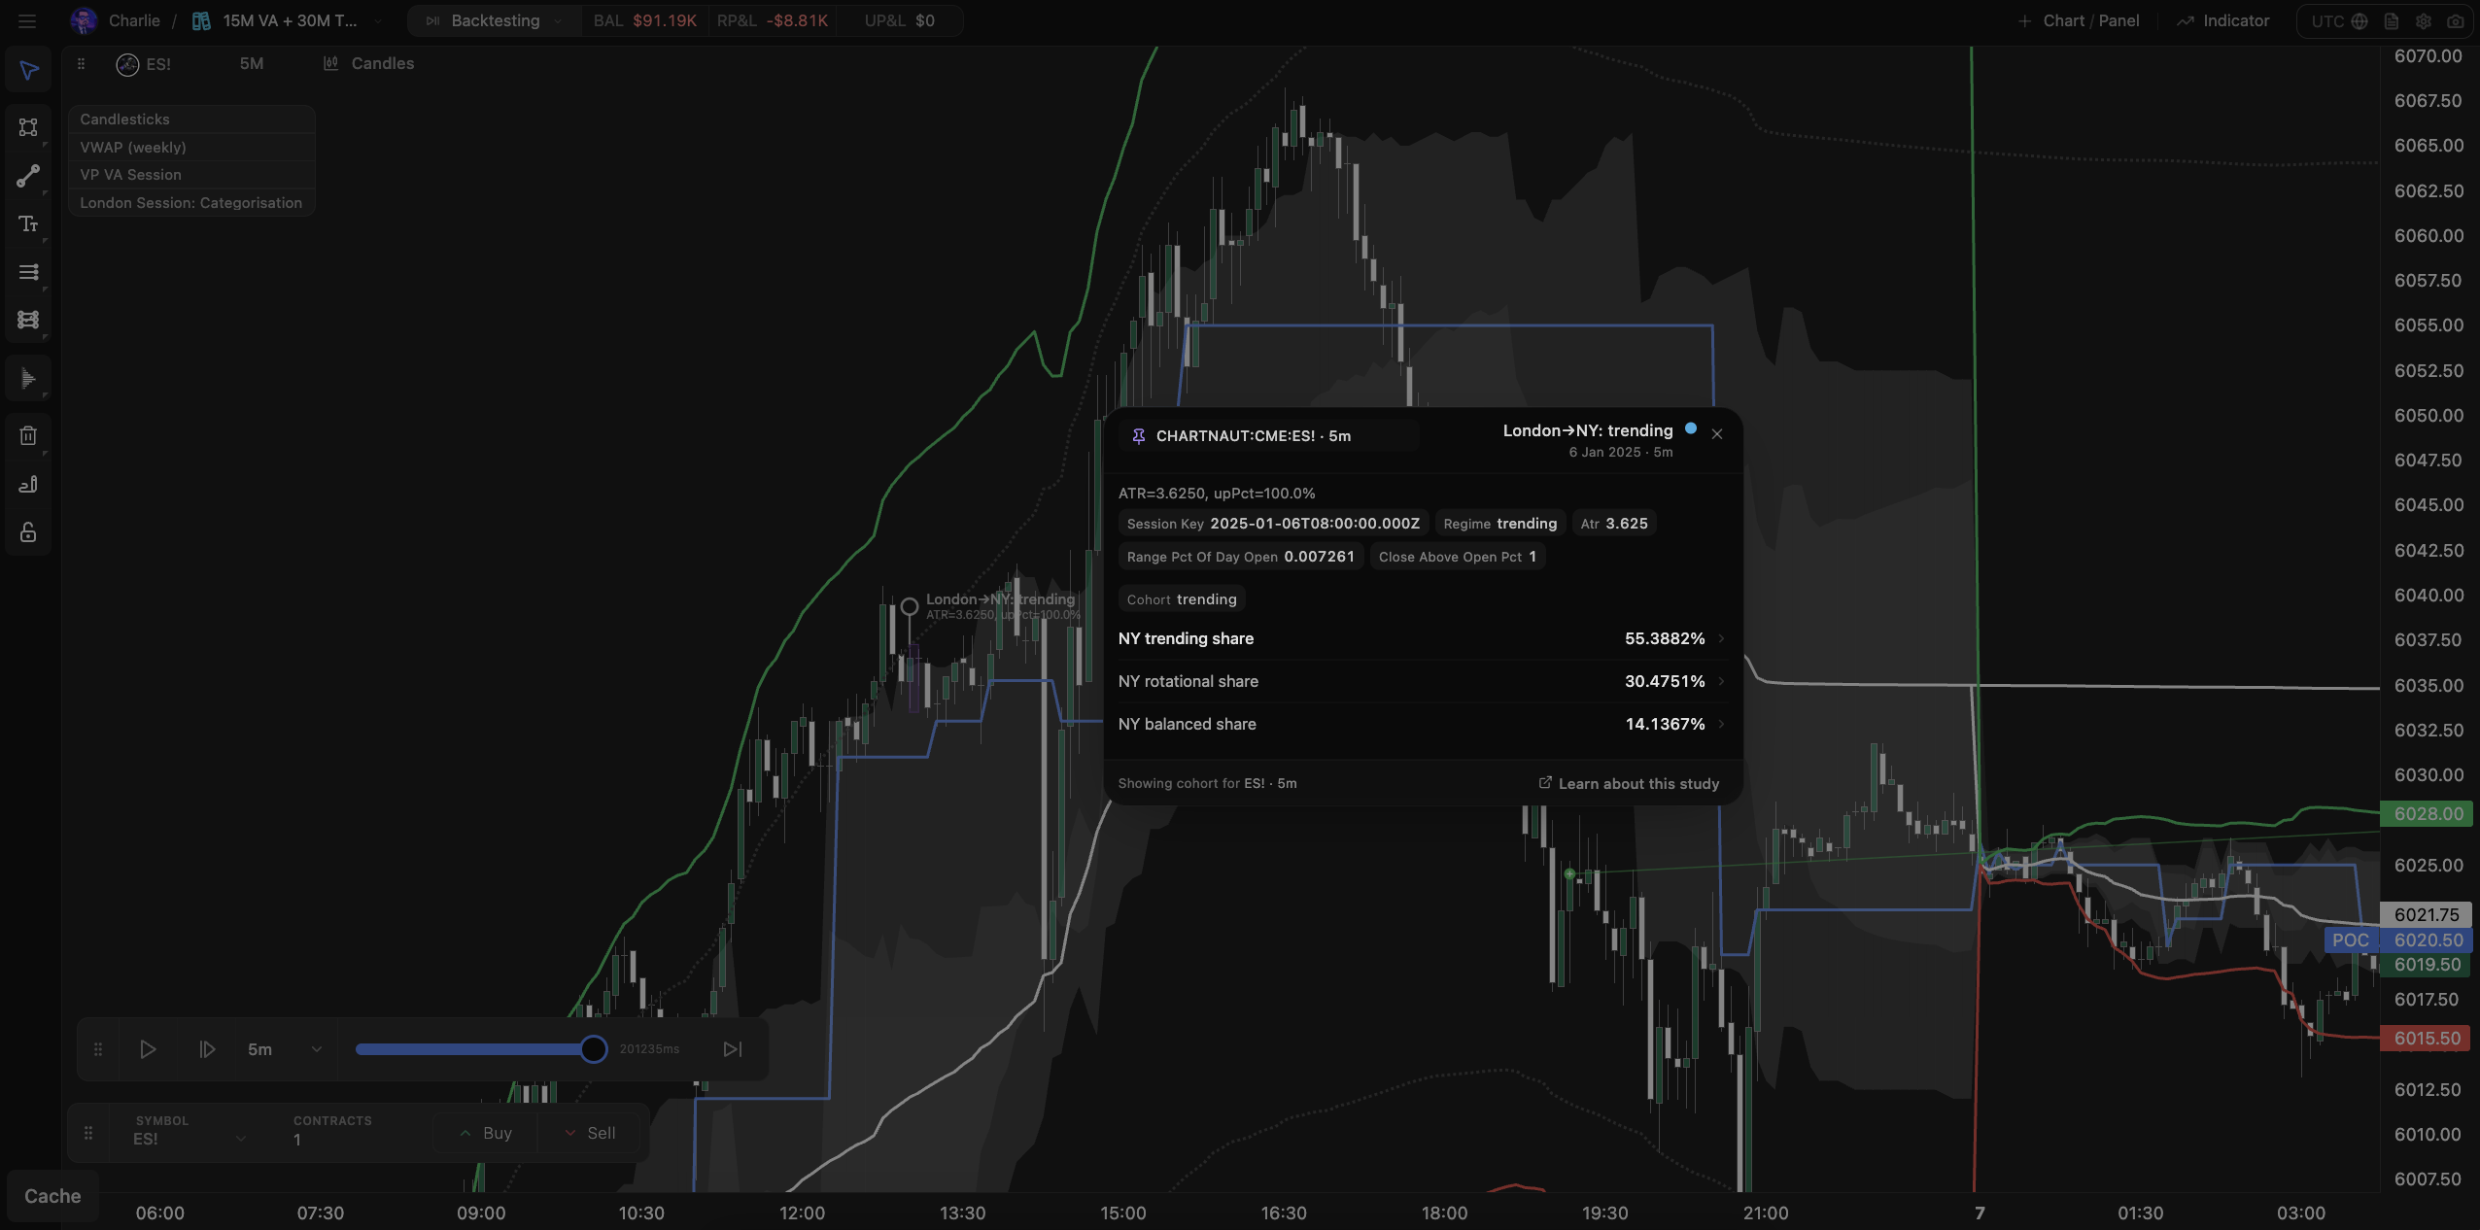Click Charlie's profile avatar
The height and width of the screenshot is (1230, 2480).
tap(84, 20)
